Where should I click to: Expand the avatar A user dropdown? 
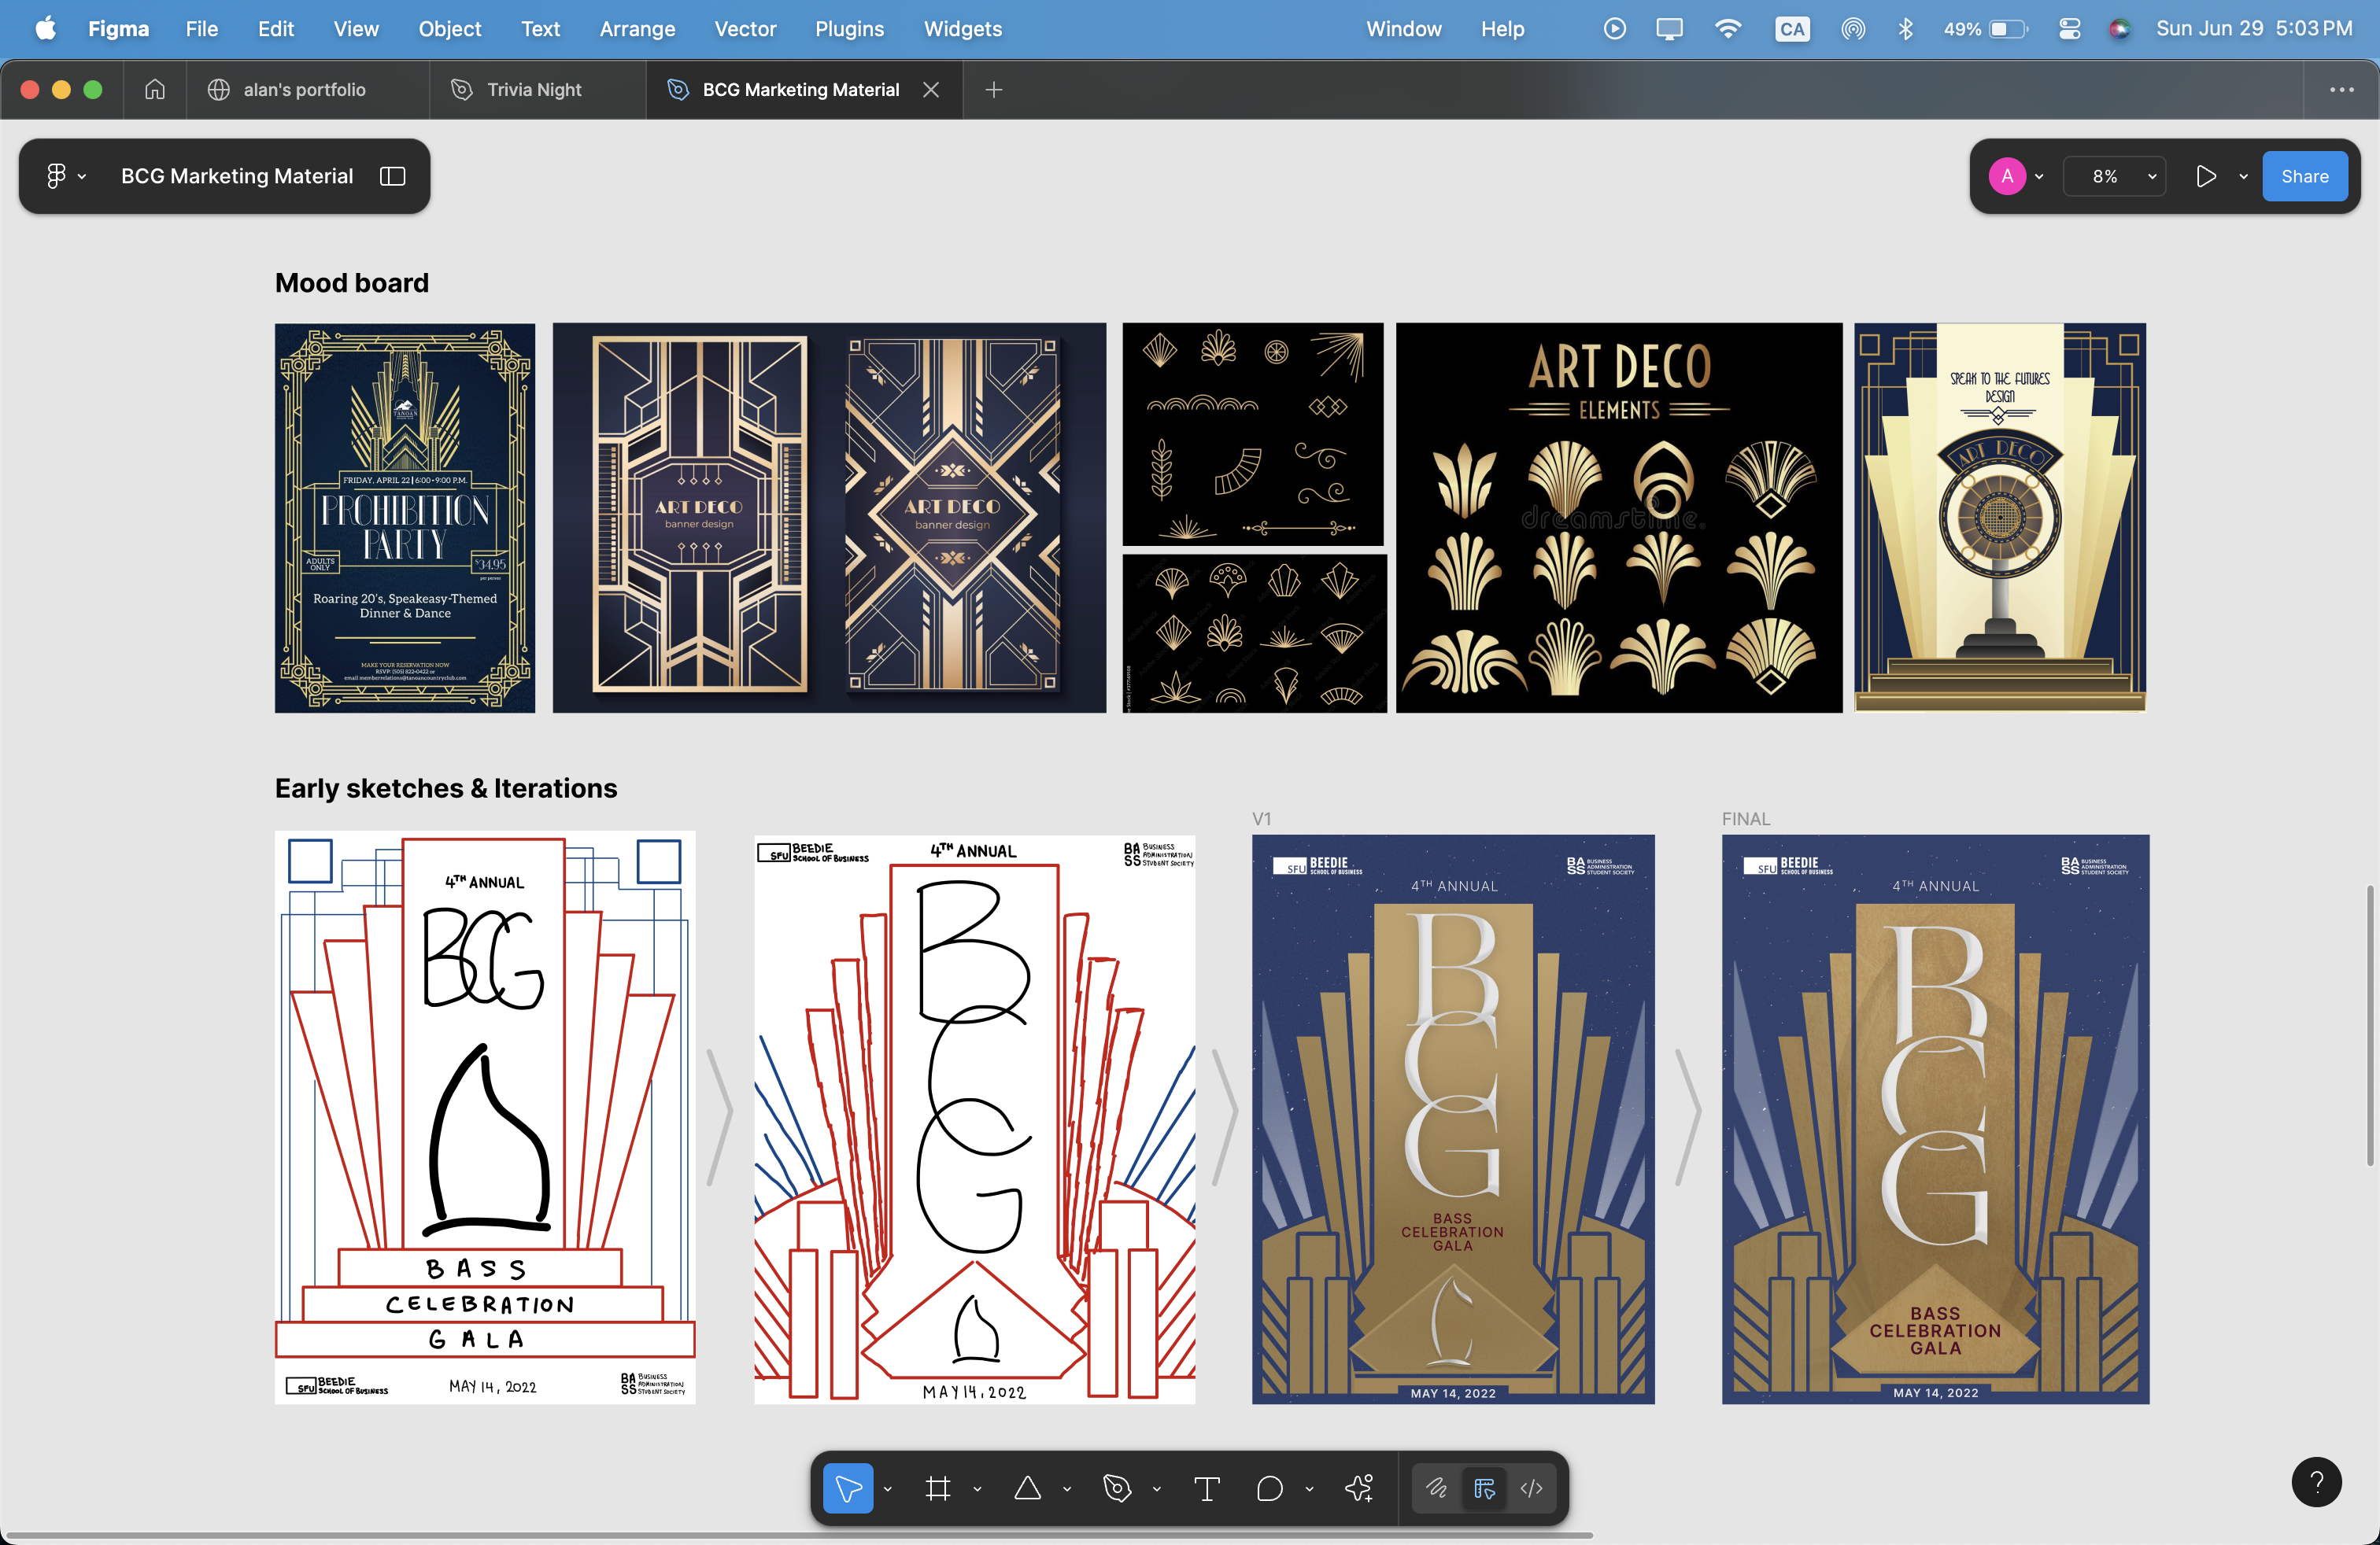click(2016, 176)
